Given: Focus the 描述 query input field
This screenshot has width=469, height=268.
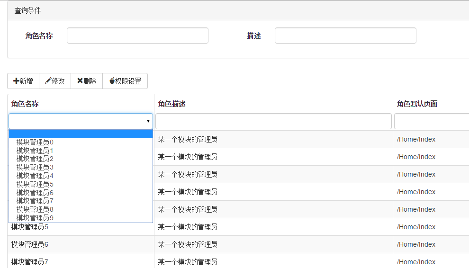Looking at the screenshot, I should coord(345,36).
